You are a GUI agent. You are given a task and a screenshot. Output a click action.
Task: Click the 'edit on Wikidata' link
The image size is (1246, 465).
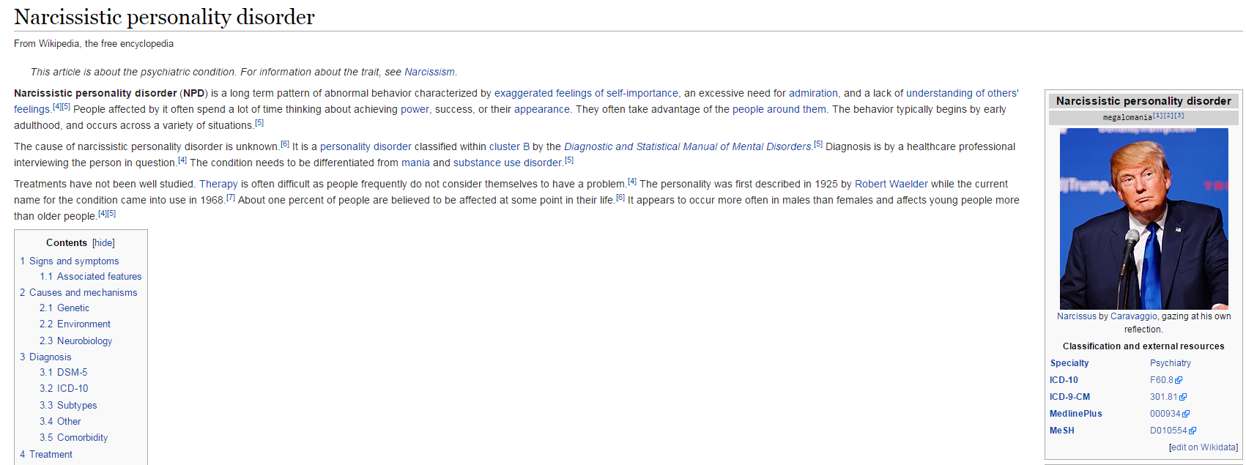coord(1204,447)
